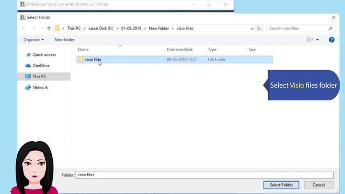Click 01-05-2019 in the address path
This screenshot has width=345, height=194.
click(131, 29)
